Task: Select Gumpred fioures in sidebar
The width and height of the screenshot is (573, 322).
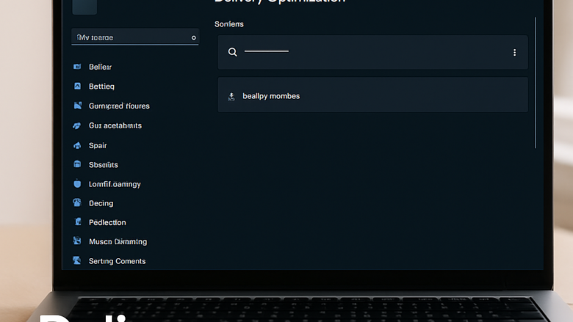Action: click(x=119, y=106)
